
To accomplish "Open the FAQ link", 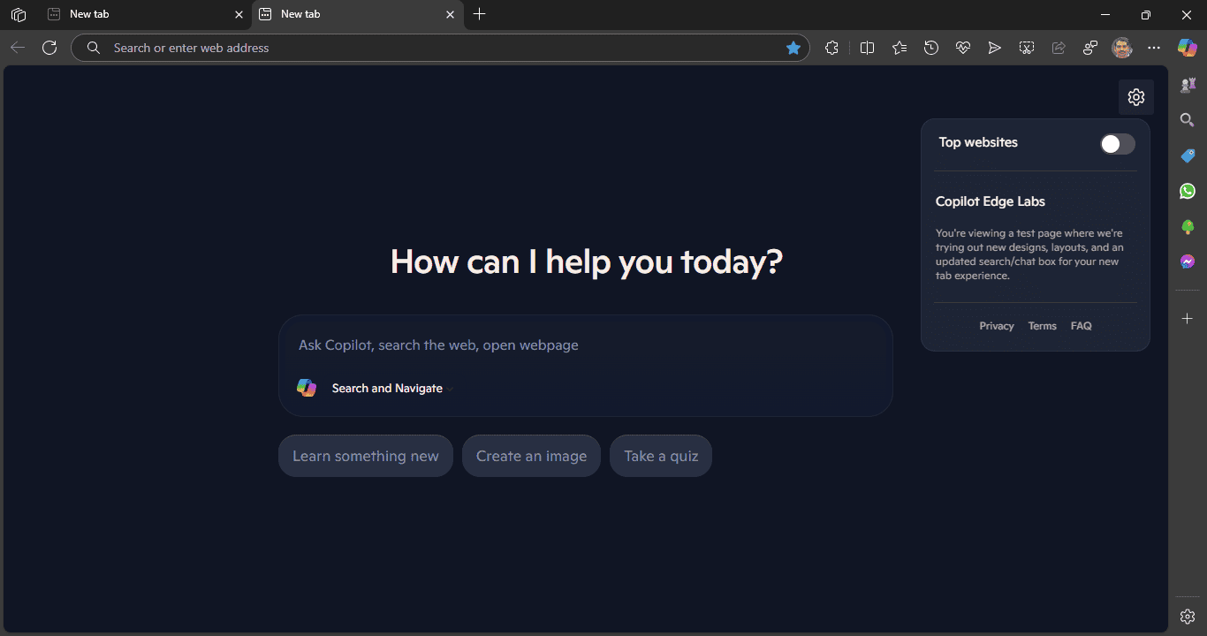I will pyautogui.click(x=1081, y=326).
